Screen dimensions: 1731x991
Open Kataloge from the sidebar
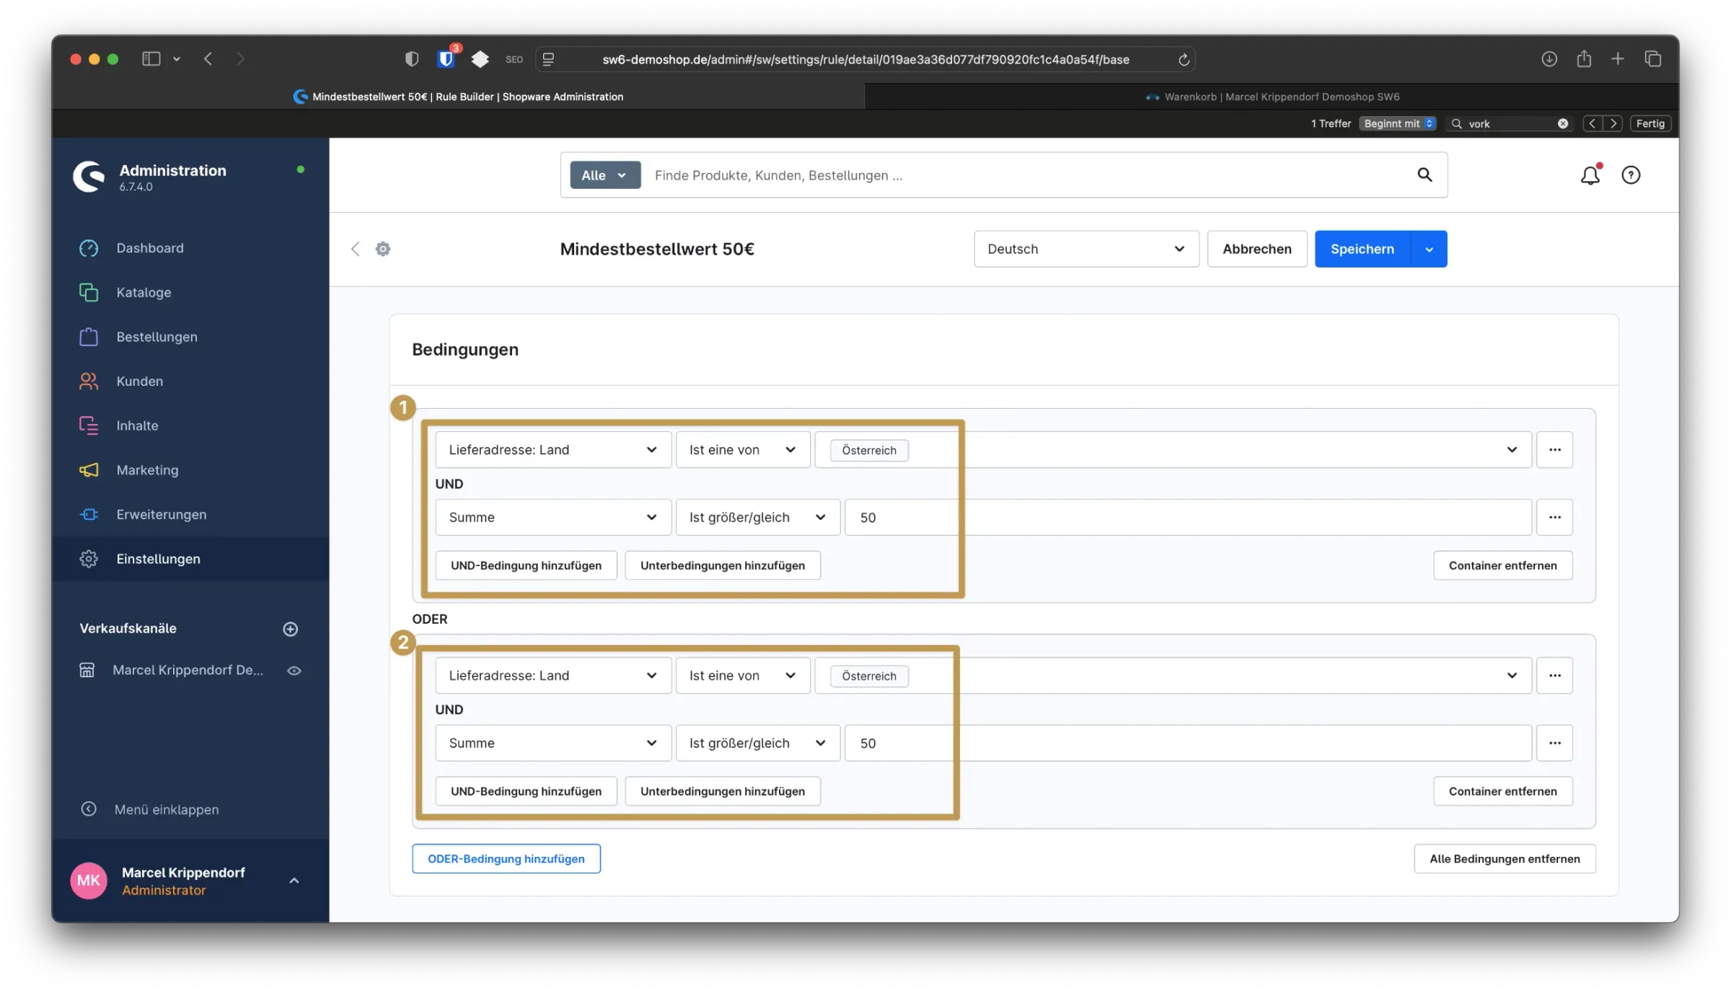pos(144,292)
